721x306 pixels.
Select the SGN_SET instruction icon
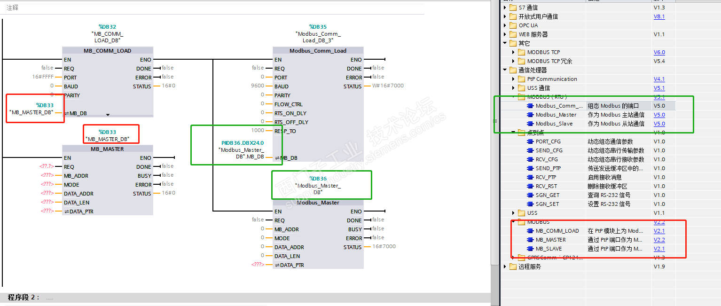[530, 204]
